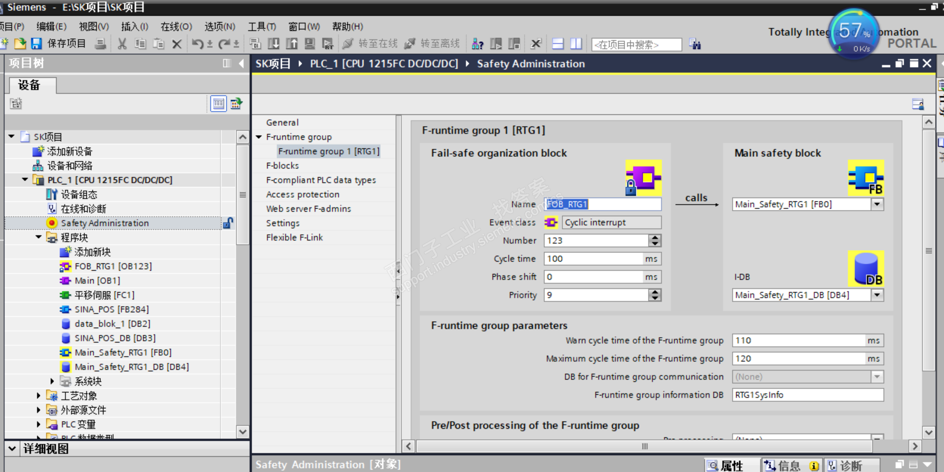This screenshot has height=472, width=944.
Task: Open the 帮助(H) Help menu
Action: click(x=347, y=27)
